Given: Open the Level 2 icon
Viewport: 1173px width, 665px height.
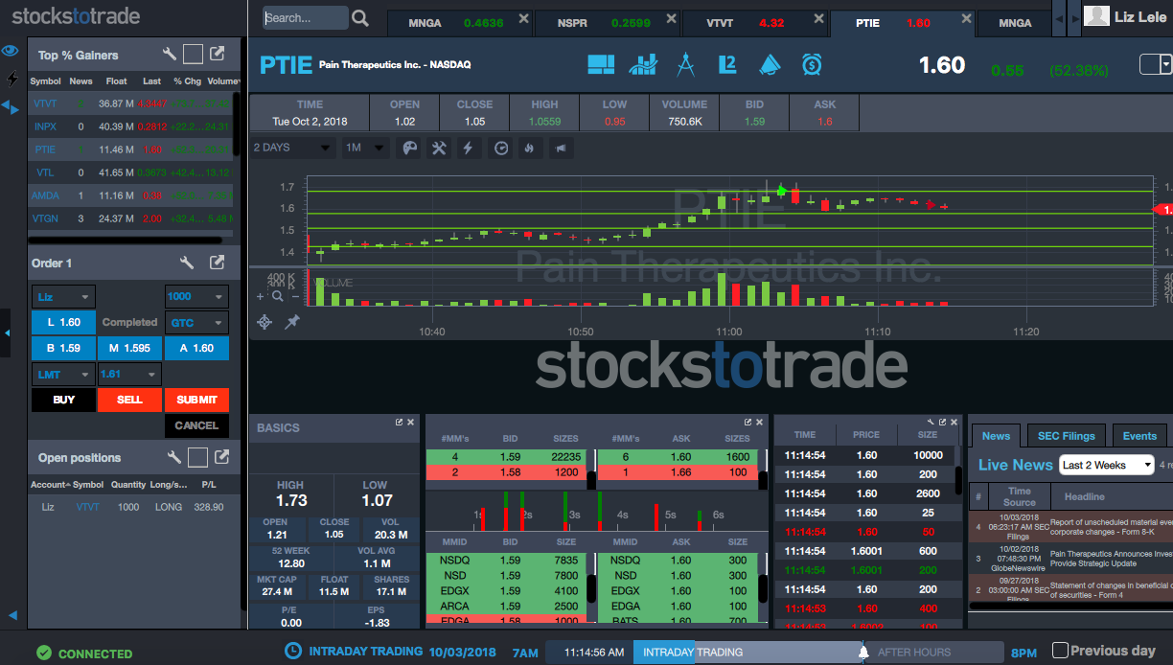Looking at the screenshot, I should click(x=727, y=64).
